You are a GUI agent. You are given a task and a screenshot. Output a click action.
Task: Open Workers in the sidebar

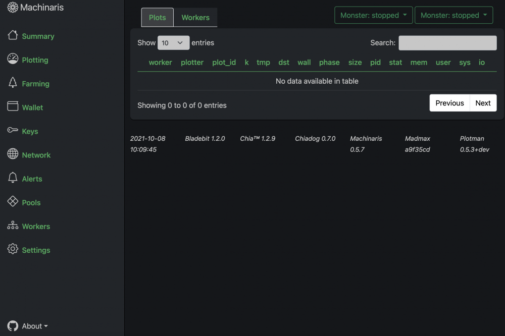tap(36, 227)
